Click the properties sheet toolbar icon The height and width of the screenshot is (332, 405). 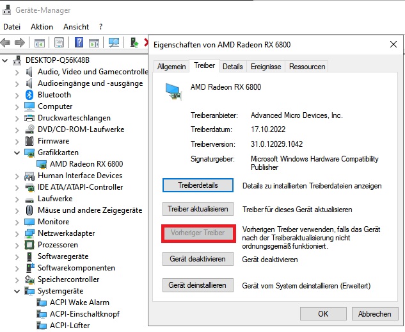[x=59, y=43]
